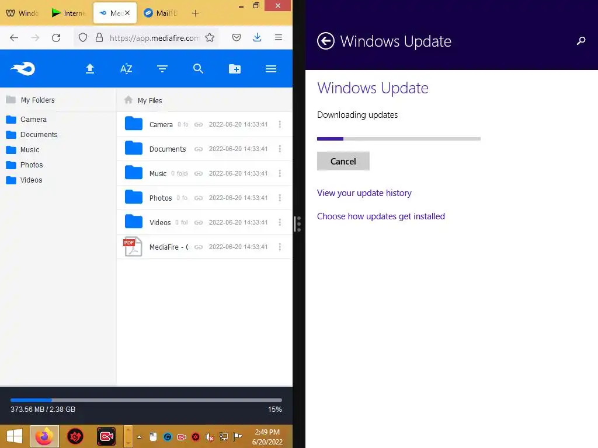
Task: Open the MediaFire PDF file
Action: [x=204, y=247]
